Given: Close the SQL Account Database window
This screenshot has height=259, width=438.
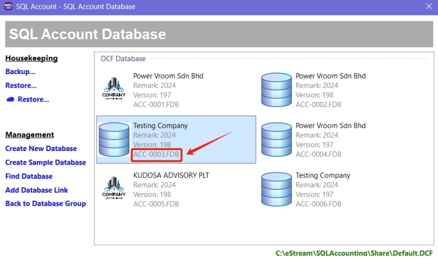Looking at the screenshot, I should 428,6.
